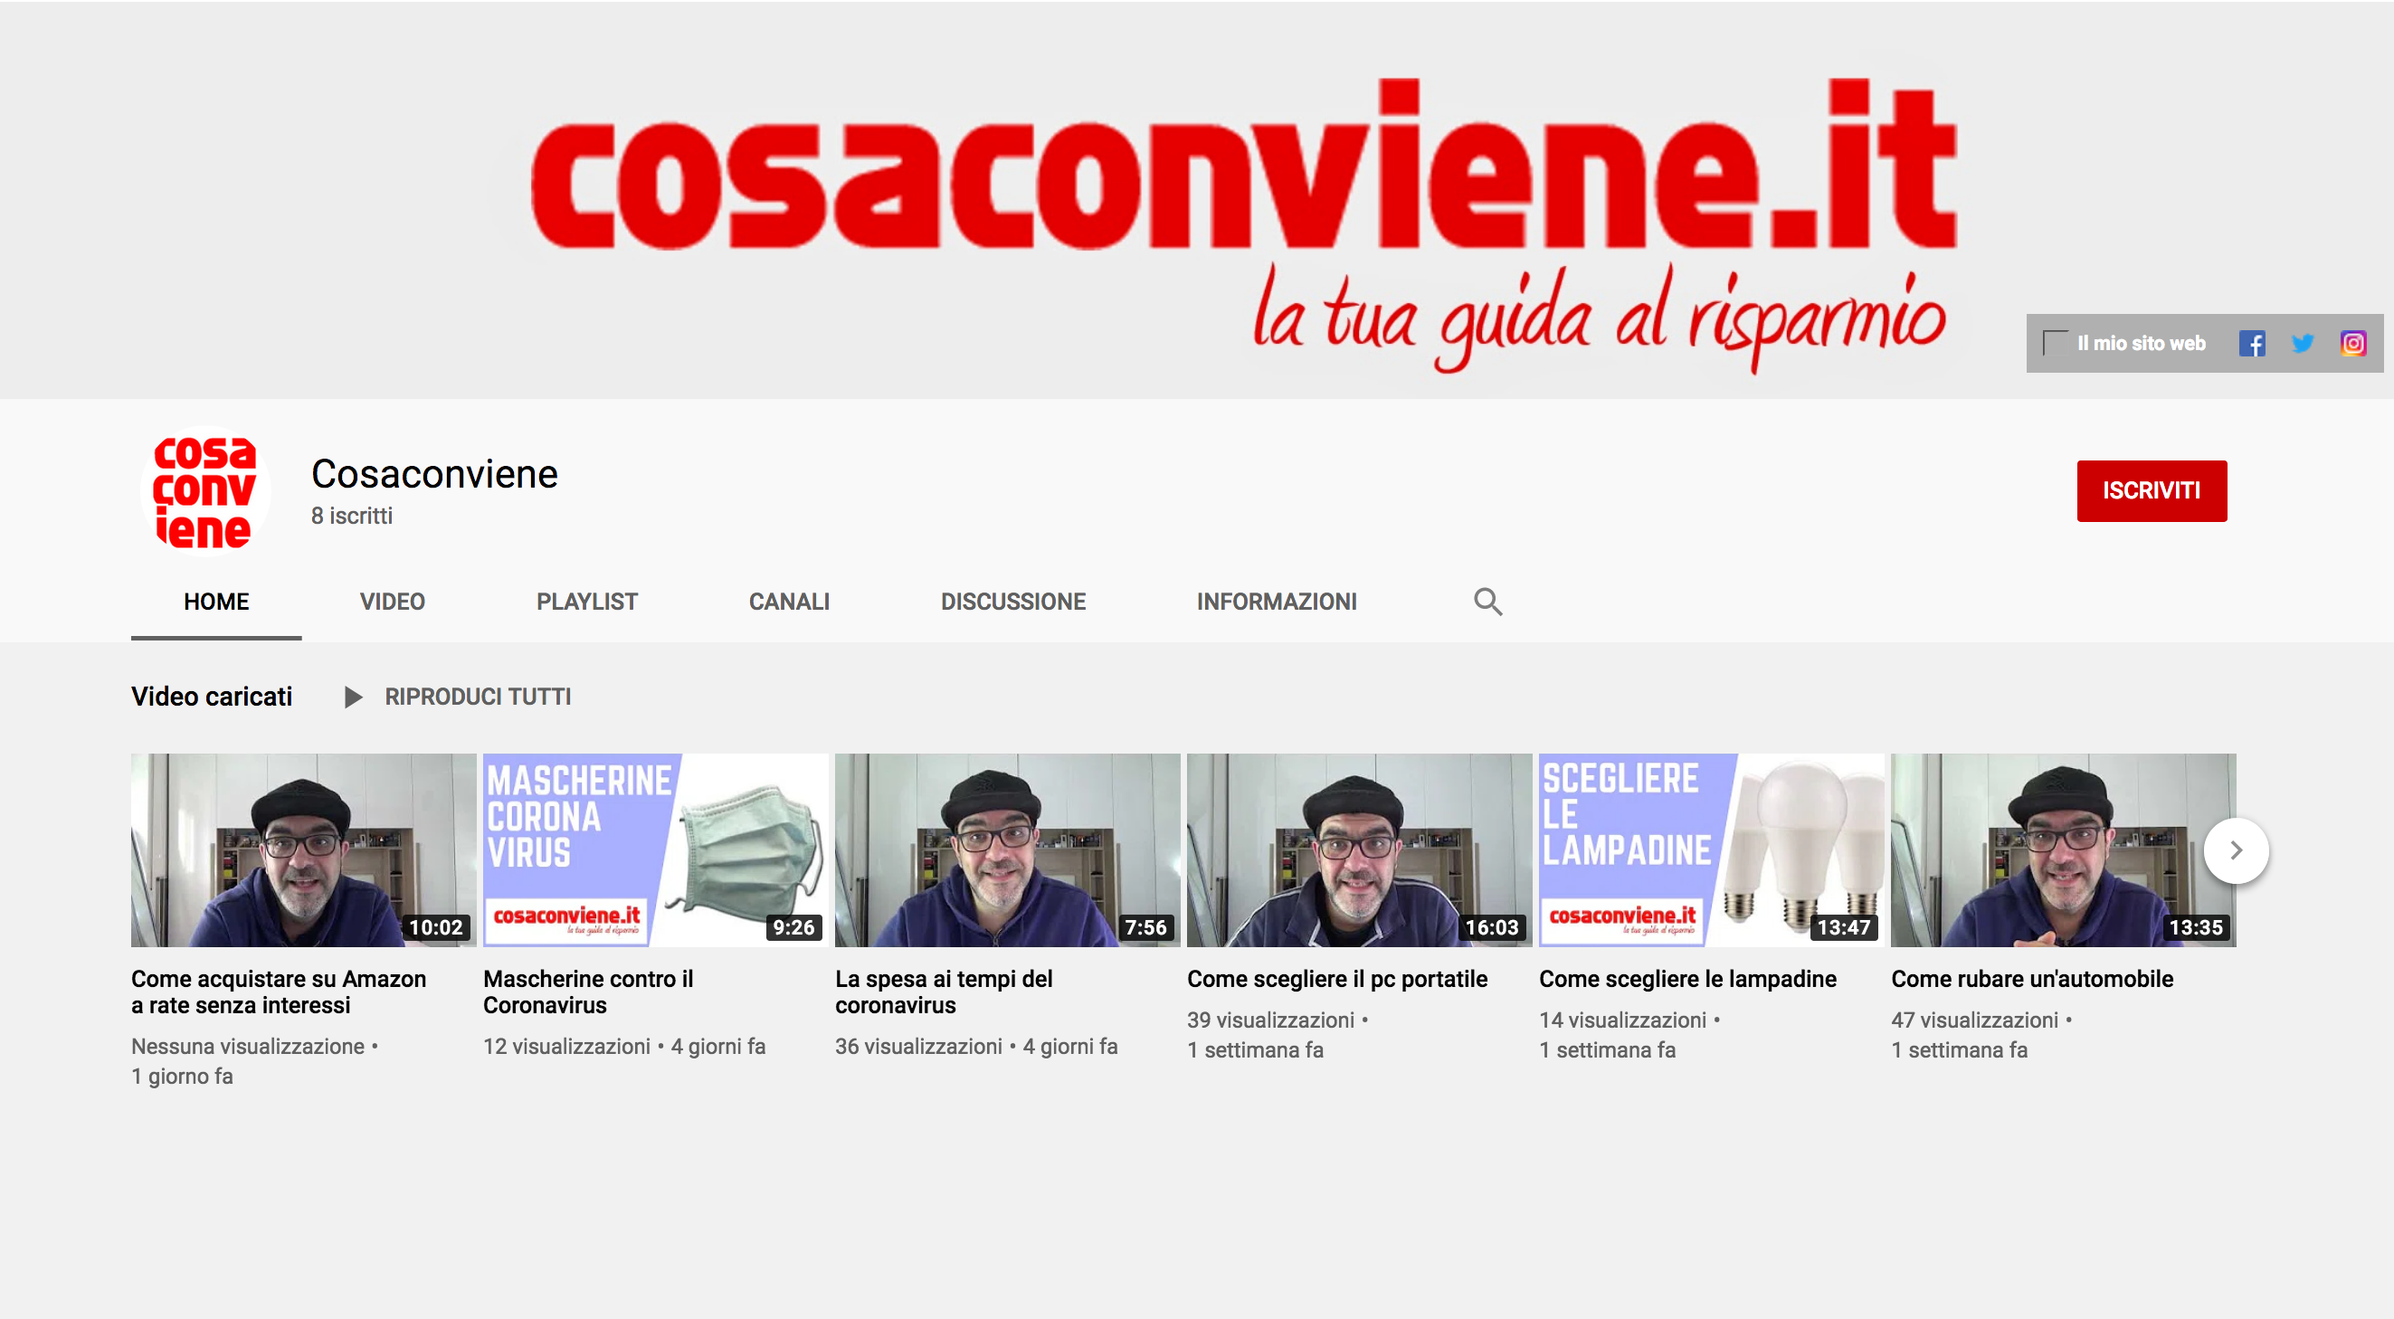Open the INFORMAZIONI tab

pos(1276,602)
